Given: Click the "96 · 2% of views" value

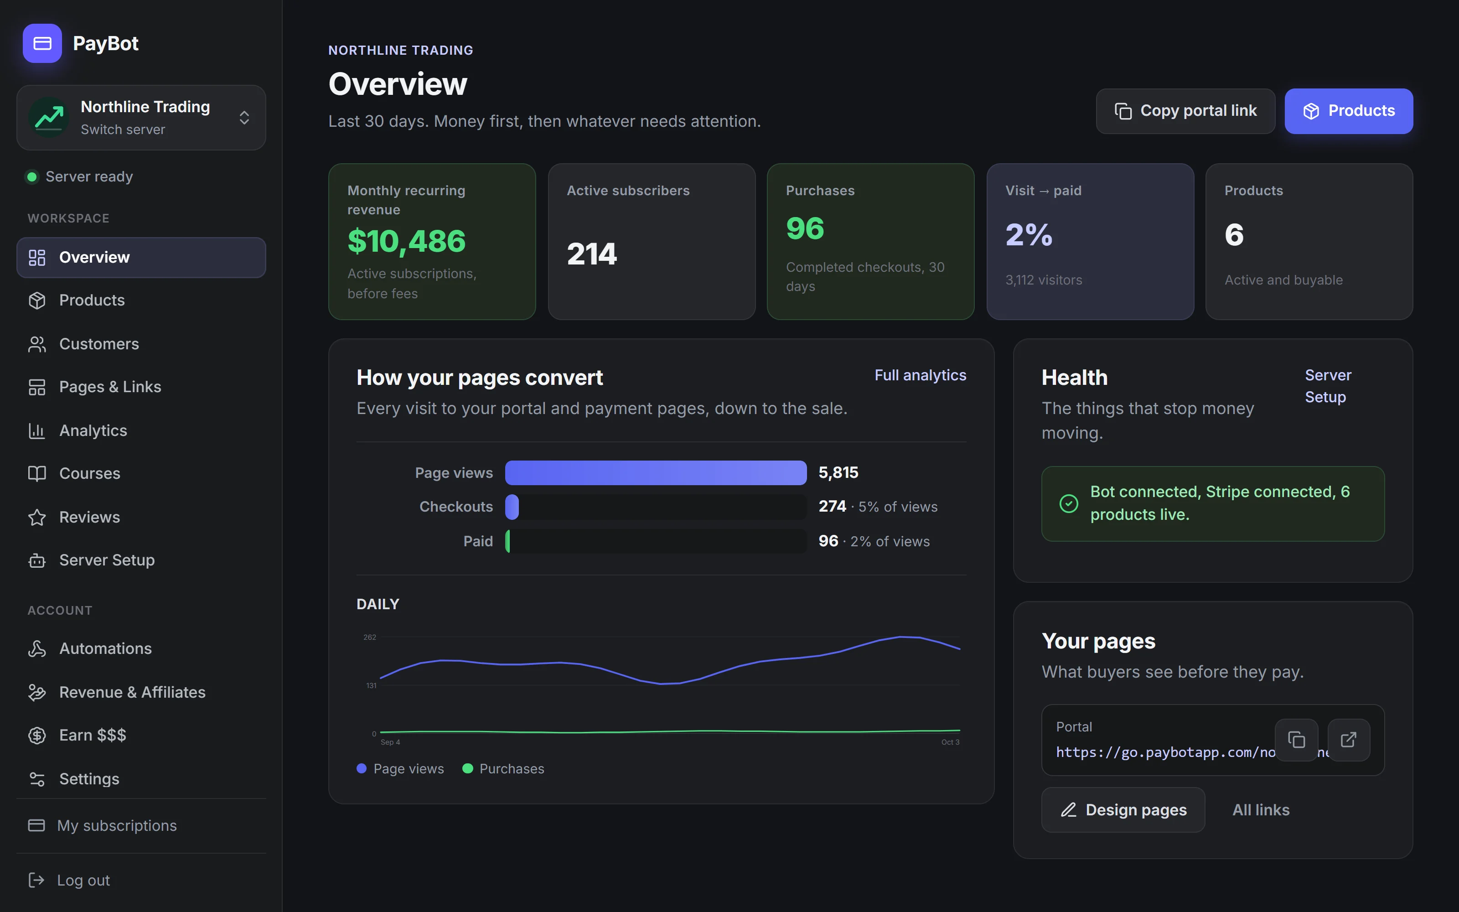Looking at the screenshot, I should click(x=874, y=542).
